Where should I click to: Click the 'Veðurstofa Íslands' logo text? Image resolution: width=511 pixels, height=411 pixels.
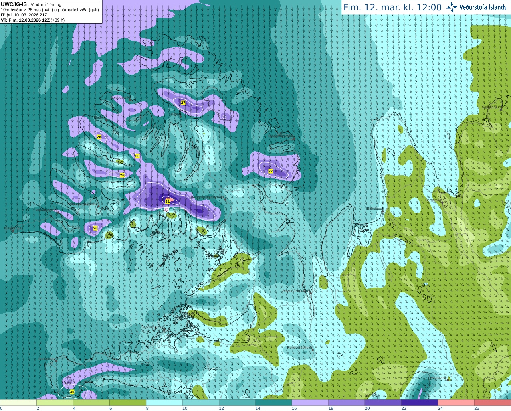[483, 7]
